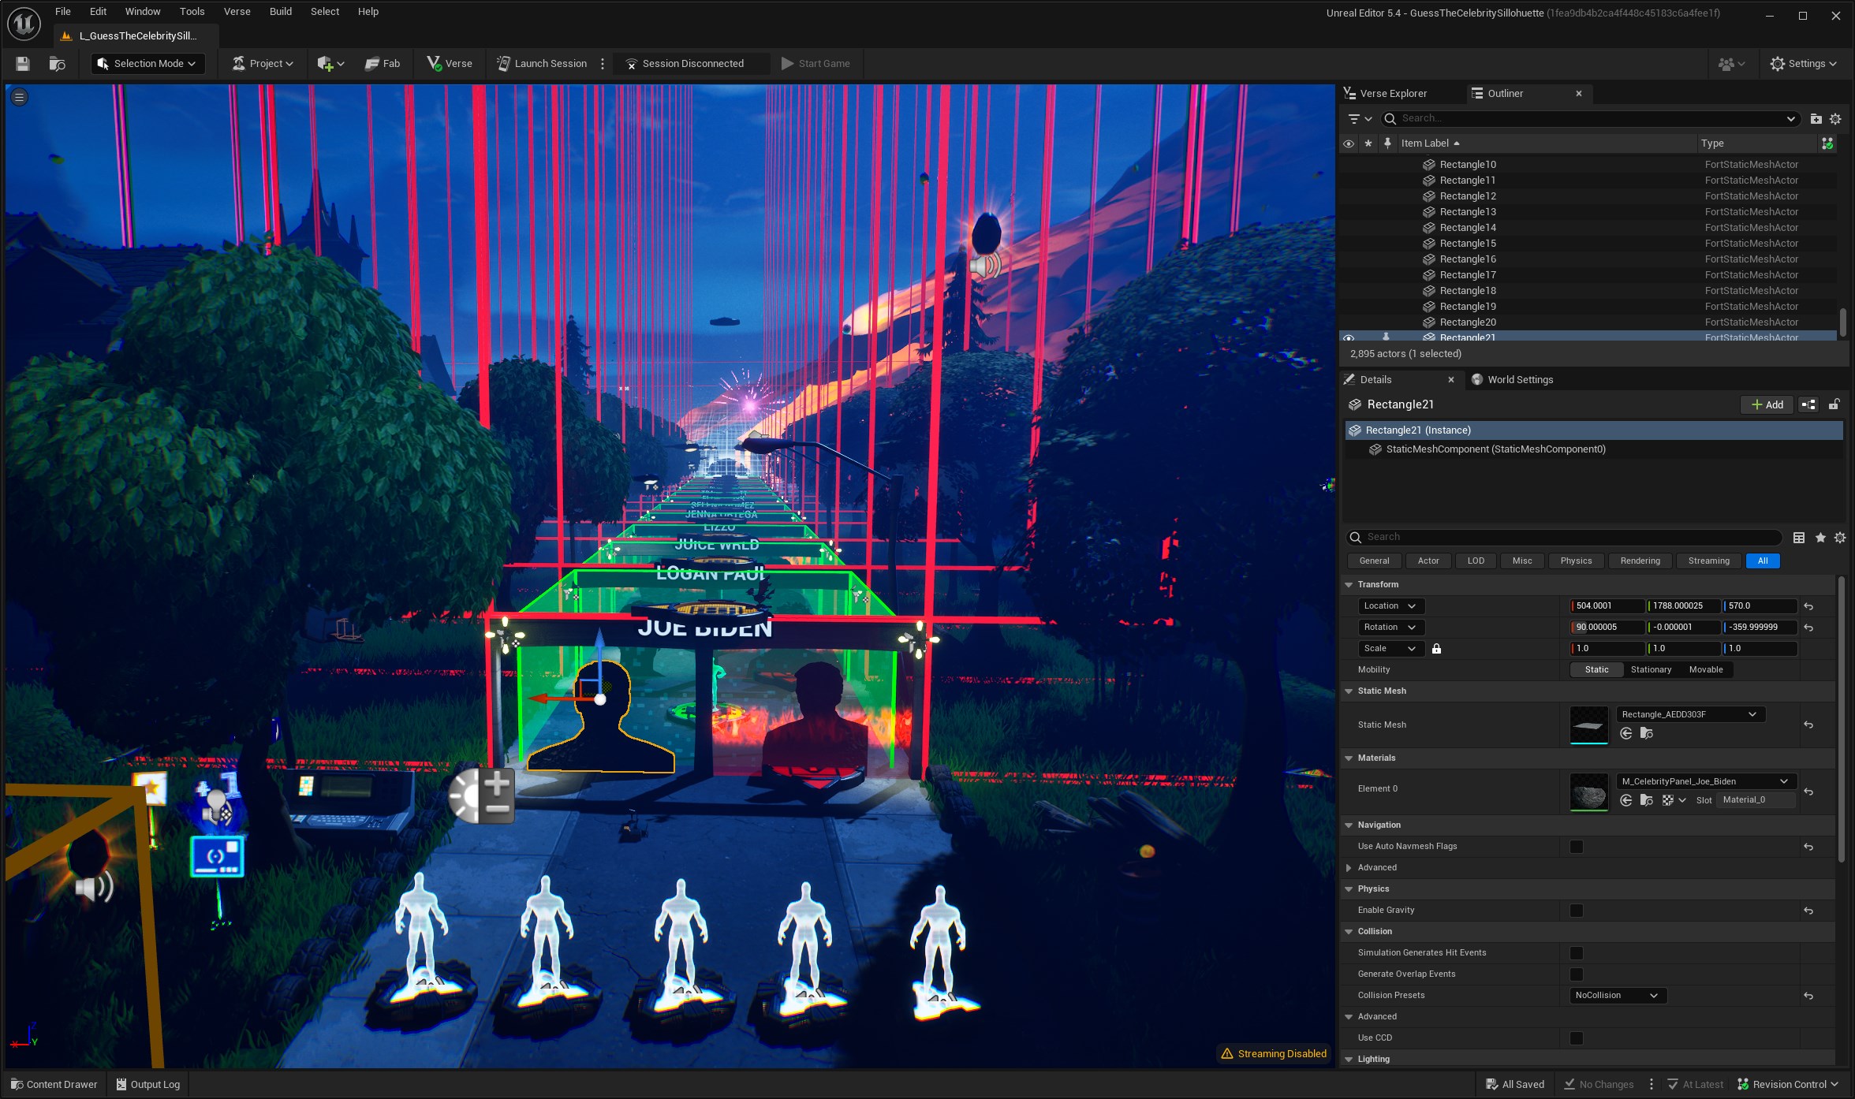
Task: Browse to Static Mesh in Content Browser
Action: [1647, 734]
